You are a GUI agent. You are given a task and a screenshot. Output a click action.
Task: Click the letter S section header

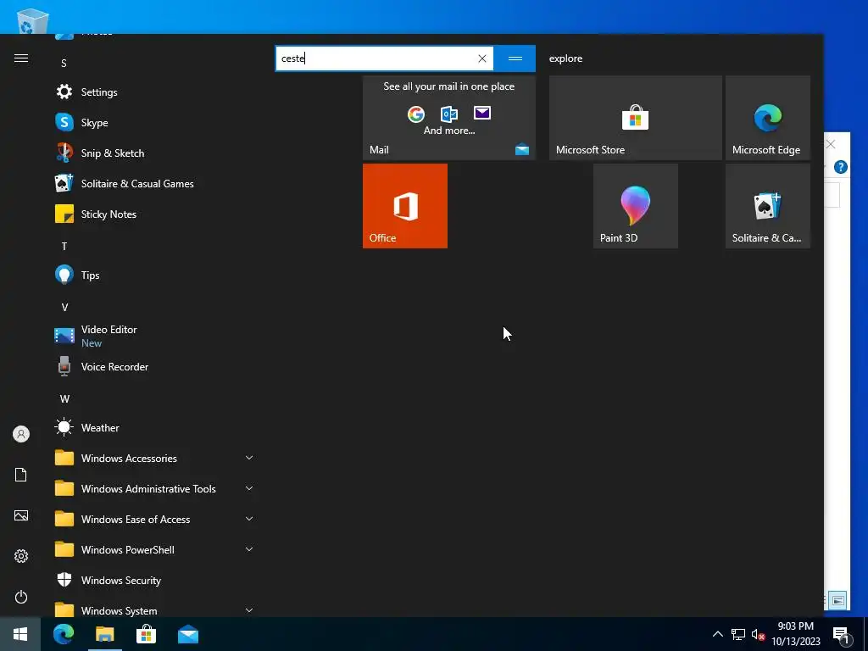coord(64,63)
